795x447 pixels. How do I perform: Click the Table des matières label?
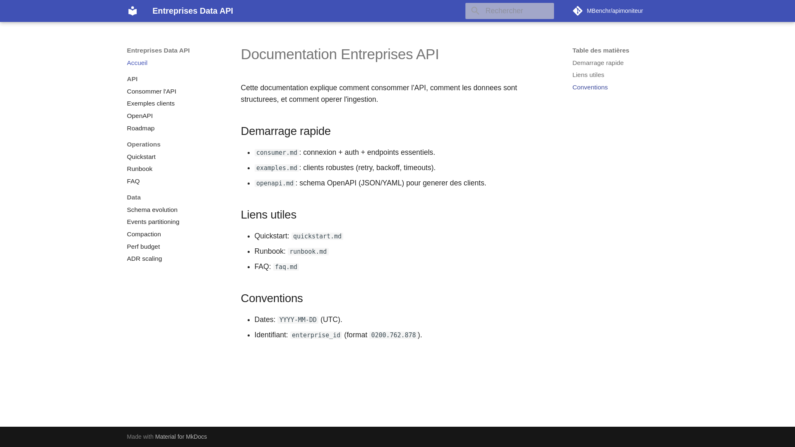coord(601,50)
